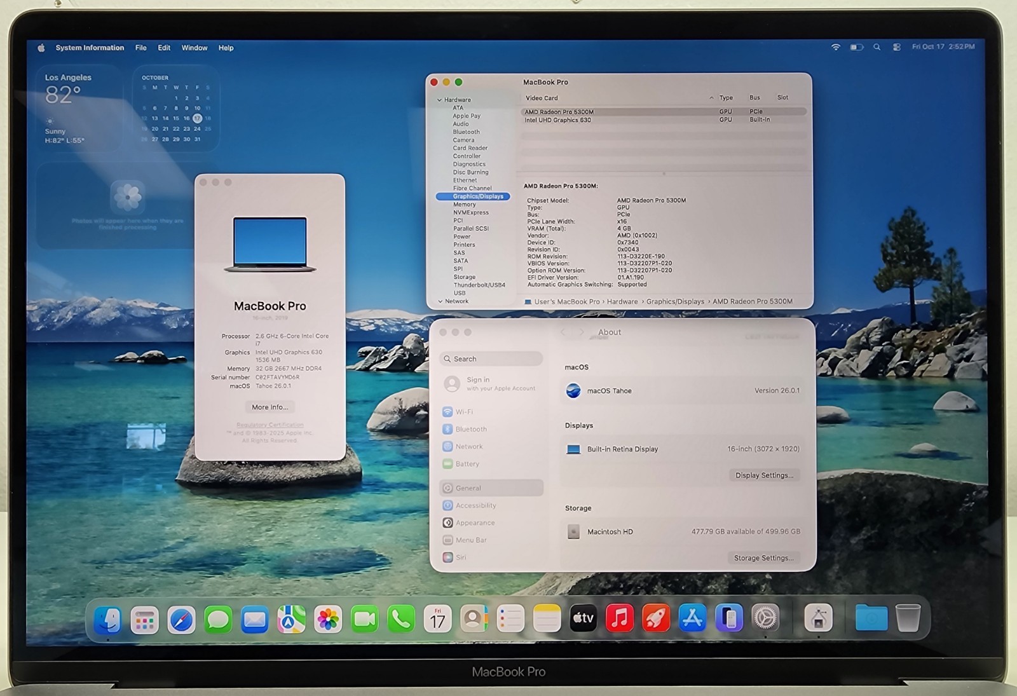
Task: Open the Los Angeles weather widget
Action: coord(78,108)
